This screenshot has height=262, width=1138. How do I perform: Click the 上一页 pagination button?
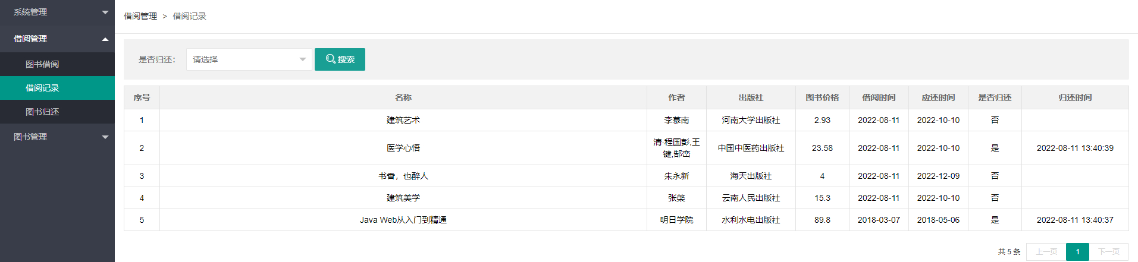click(1046, 252)
